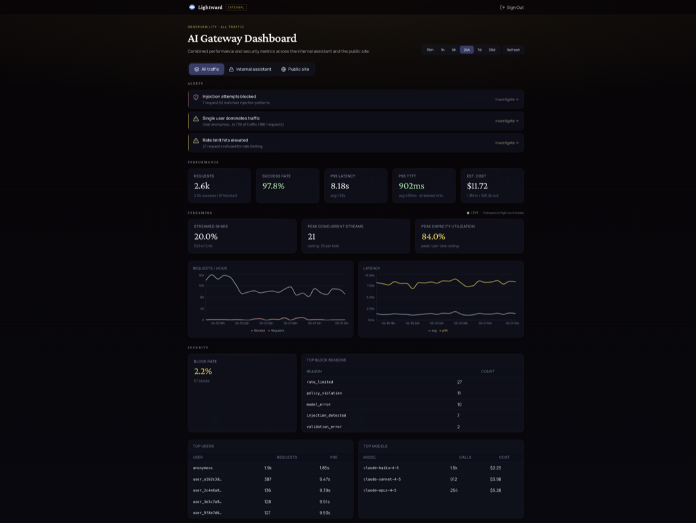The image size is (696, 523).
Task: Click the anonymous user row
Action: click(x=270, y=468)
